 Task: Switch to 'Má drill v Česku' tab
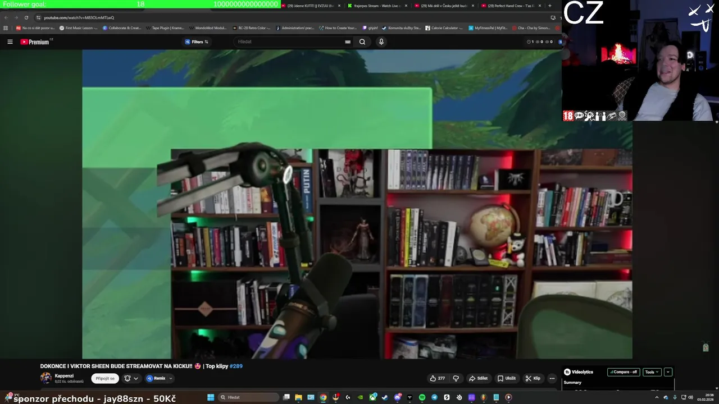coord(444,6)
